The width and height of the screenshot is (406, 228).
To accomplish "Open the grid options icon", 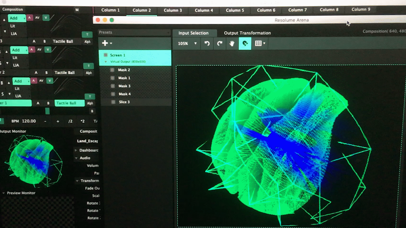I will 260,44.
